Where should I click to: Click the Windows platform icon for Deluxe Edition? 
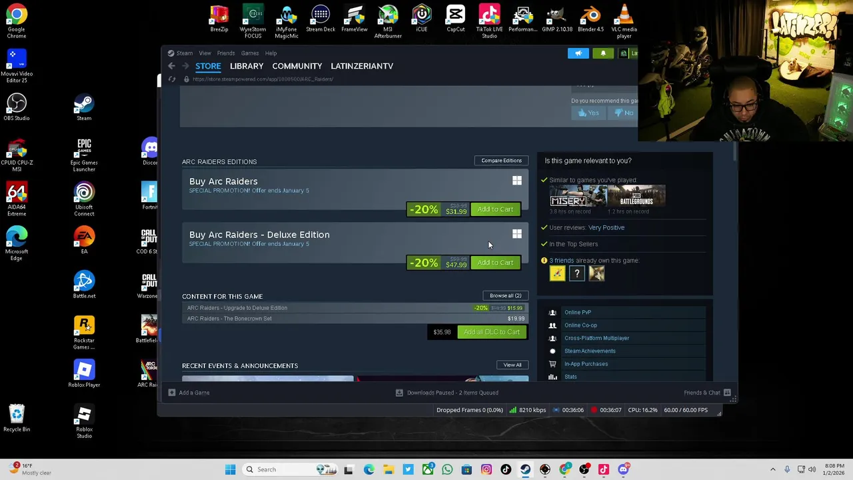click(x=517, y=234)
